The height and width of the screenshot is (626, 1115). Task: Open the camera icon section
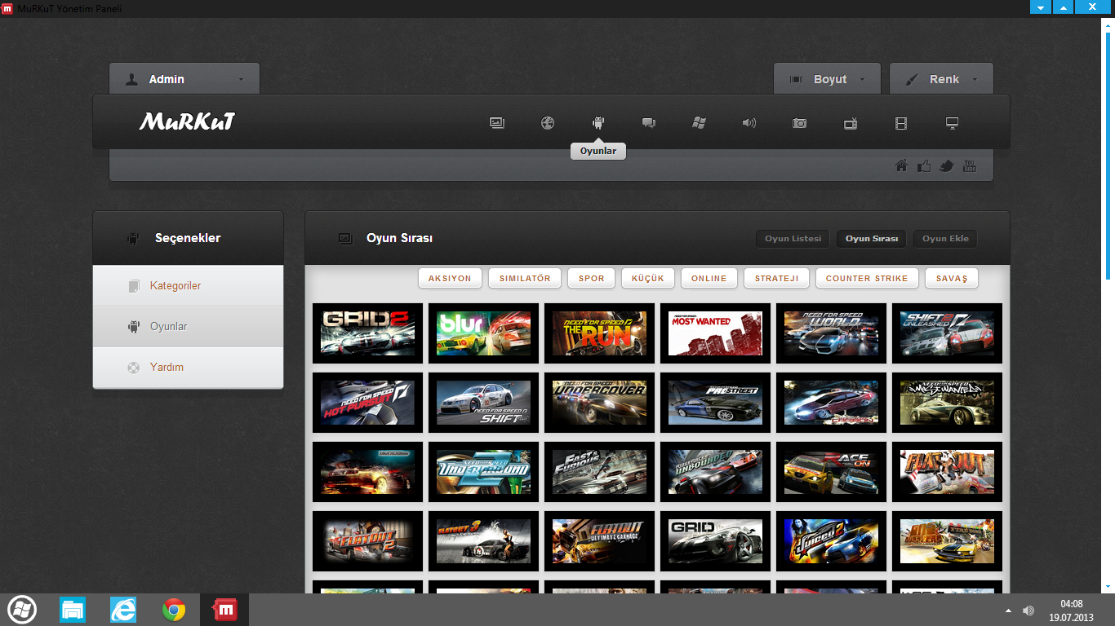click(800, 123)
